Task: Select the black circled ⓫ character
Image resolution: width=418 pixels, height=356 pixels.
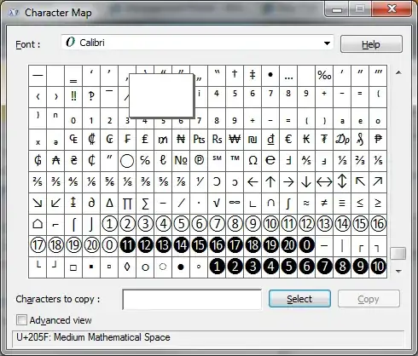Action: (x=127, y=246)
